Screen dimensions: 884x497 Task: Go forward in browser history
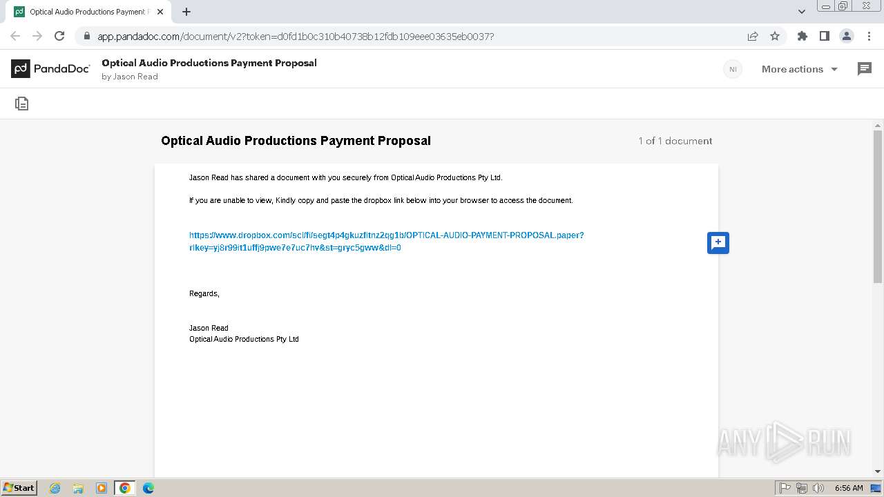click(x=37, y=36)
